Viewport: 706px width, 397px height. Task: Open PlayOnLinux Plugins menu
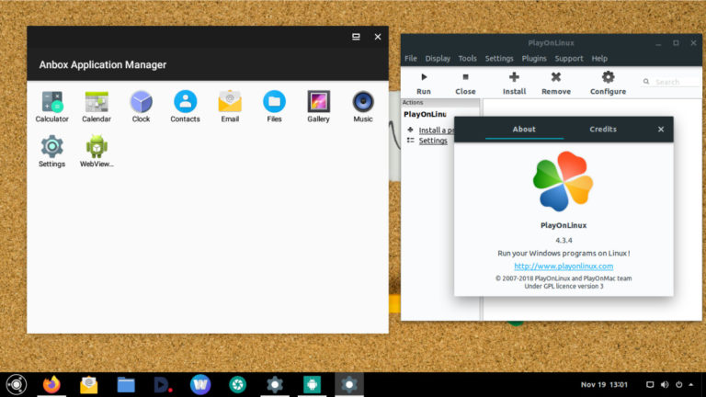pyautogui.click(x=534, y=59)
